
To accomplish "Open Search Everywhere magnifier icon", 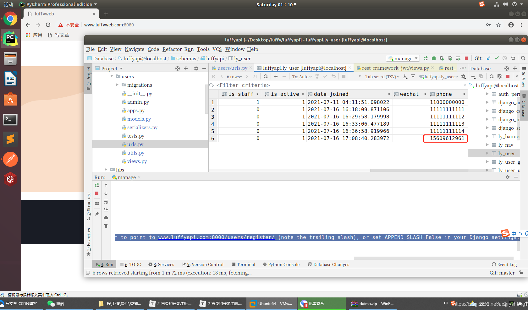I will [523, 58].
